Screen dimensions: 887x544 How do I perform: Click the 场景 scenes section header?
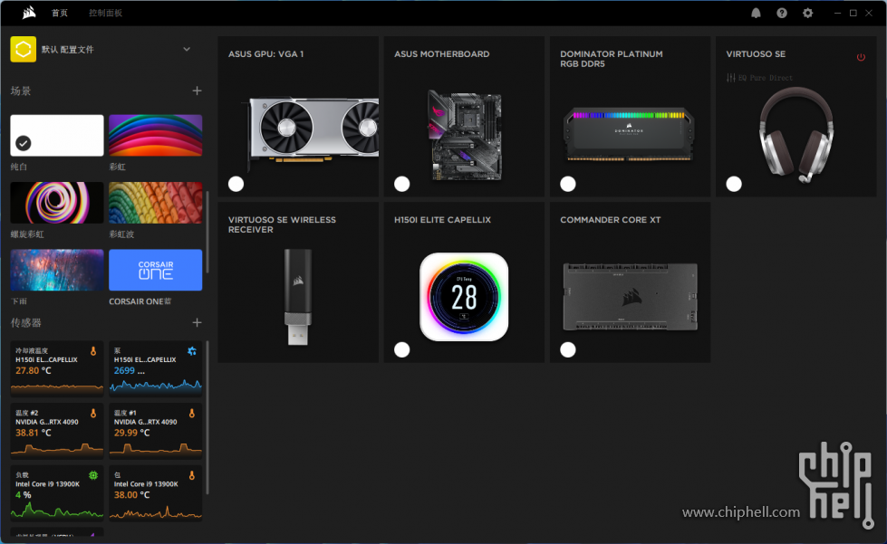[x=21, y=91]
